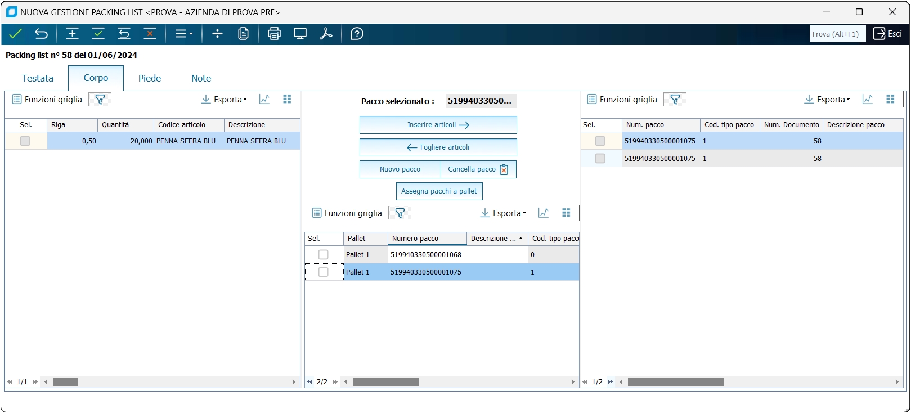Click the undo arrow toolbar icon

pos(41,34)
